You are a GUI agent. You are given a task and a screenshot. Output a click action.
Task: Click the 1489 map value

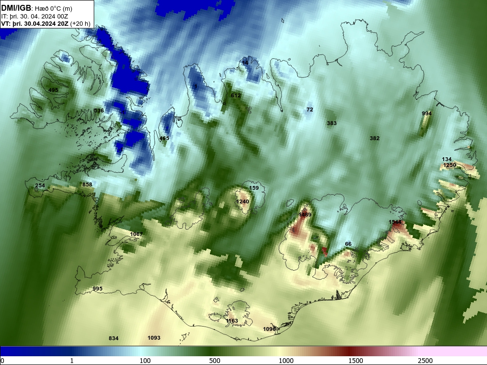pos(305,215)
